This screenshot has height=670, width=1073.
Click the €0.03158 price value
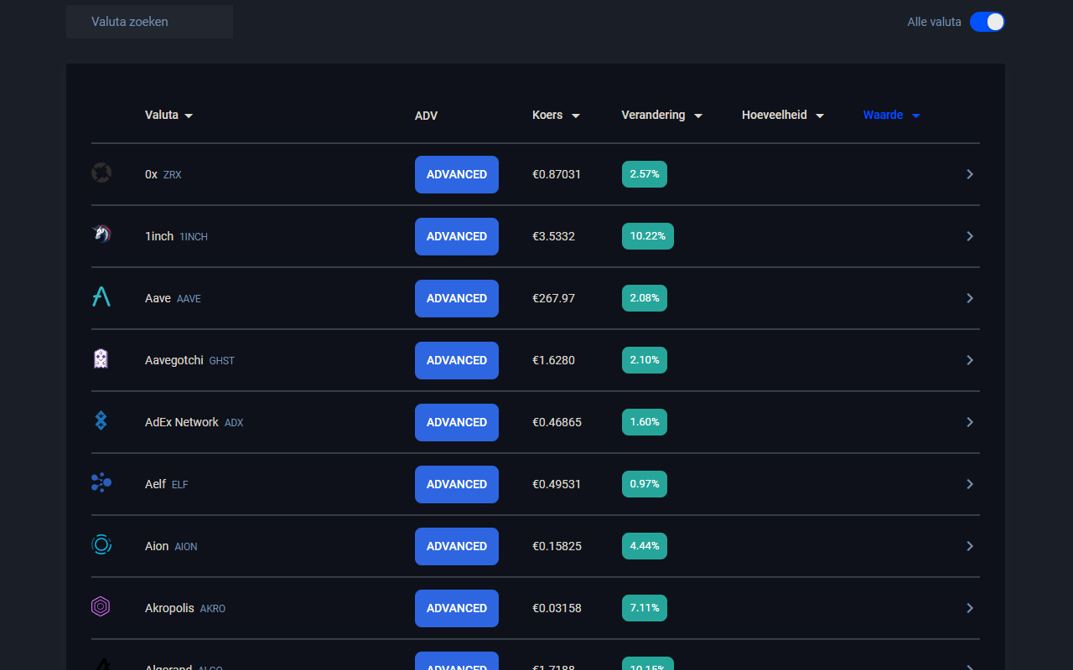tap(557, 608)
